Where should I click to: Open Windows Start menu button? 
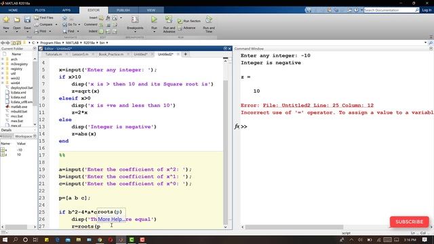[x=5, y=239]
